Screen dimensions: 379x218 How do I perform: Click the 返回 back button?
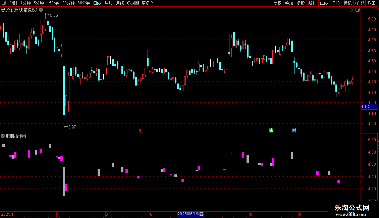(372, 3)
